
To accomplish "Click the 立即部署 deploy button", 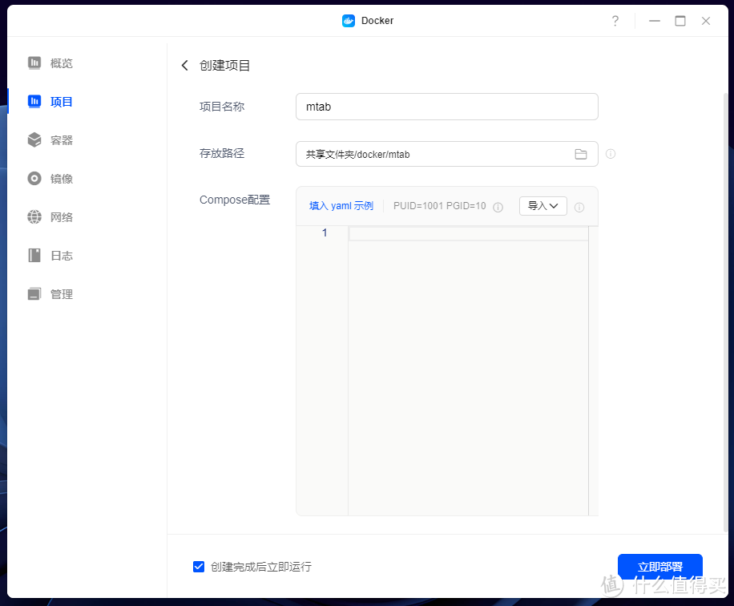I will (x=659, y=566).
